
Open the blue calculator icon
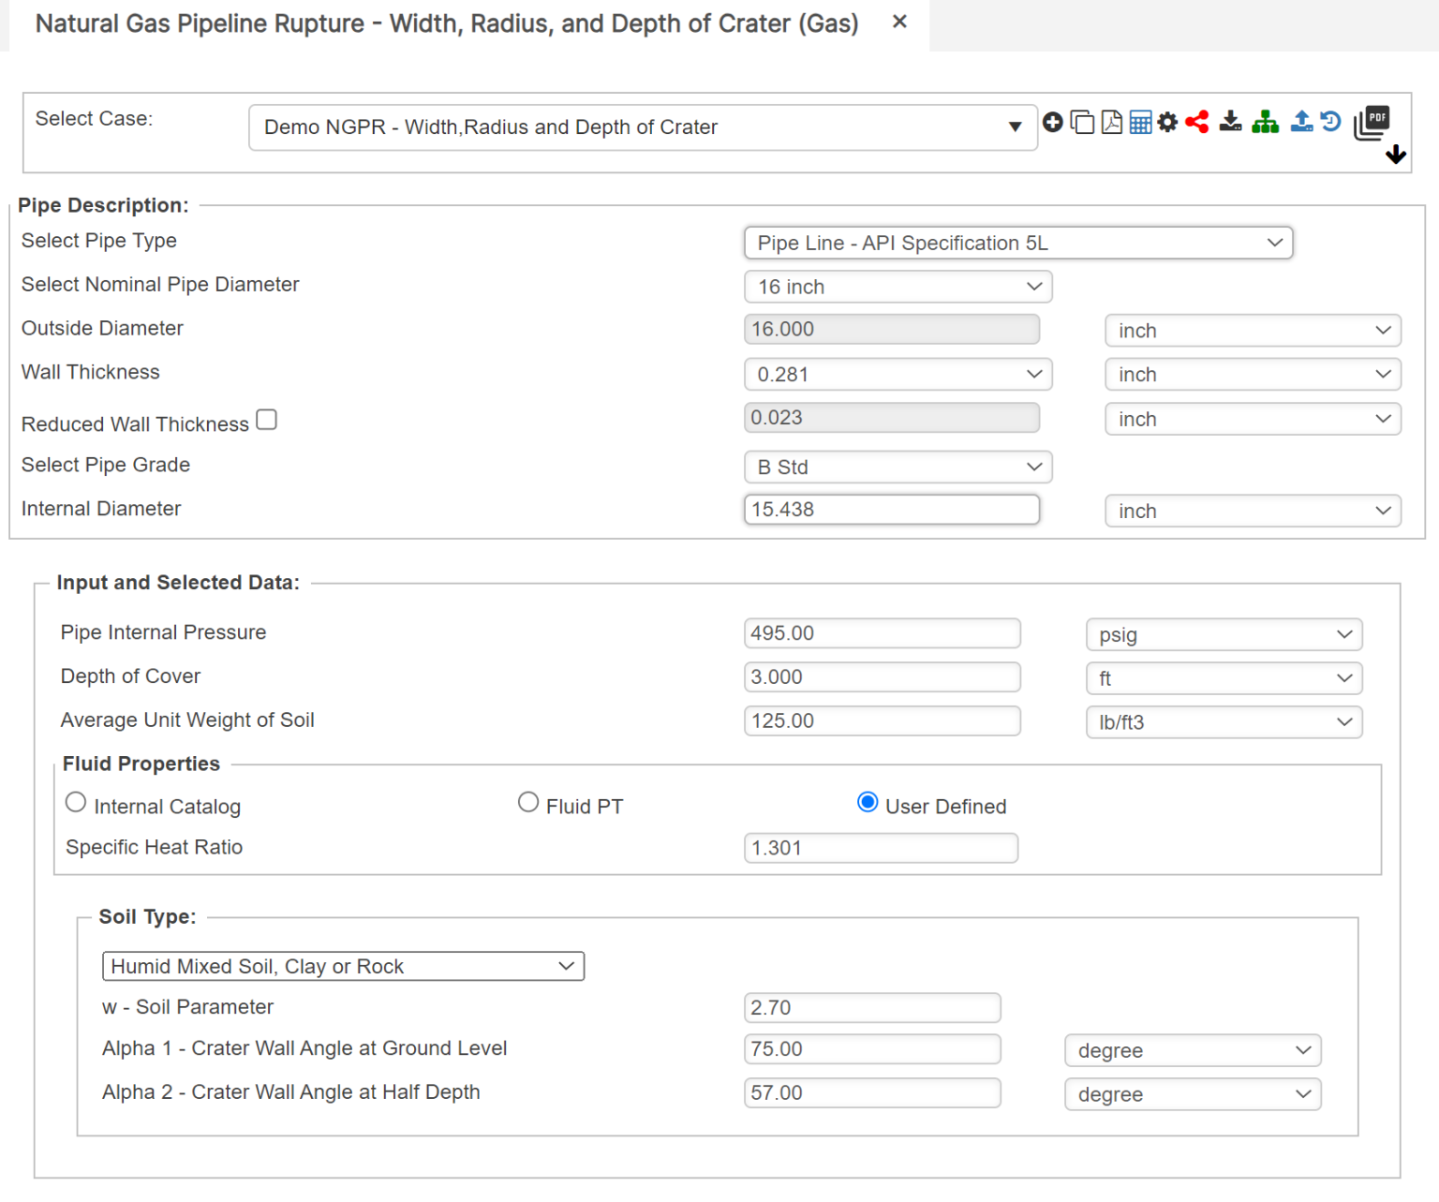[1140, 123]
